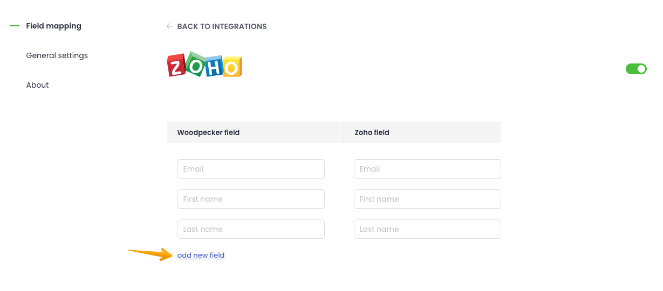This screenshot has width=663, height=291.
Task: Click the green O block in Zoho logo
Action: (195, 64)
